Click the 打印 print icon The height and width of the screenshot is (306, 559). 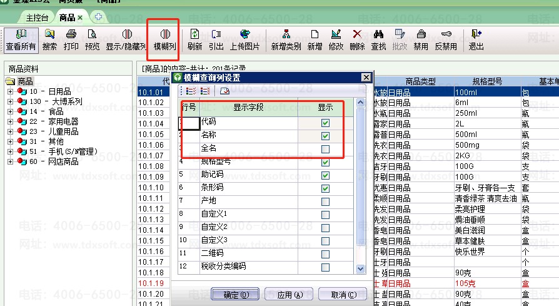71,39
